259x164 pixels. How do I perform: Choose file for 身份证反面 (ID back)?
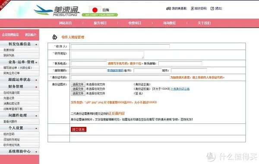coord(78,89)
